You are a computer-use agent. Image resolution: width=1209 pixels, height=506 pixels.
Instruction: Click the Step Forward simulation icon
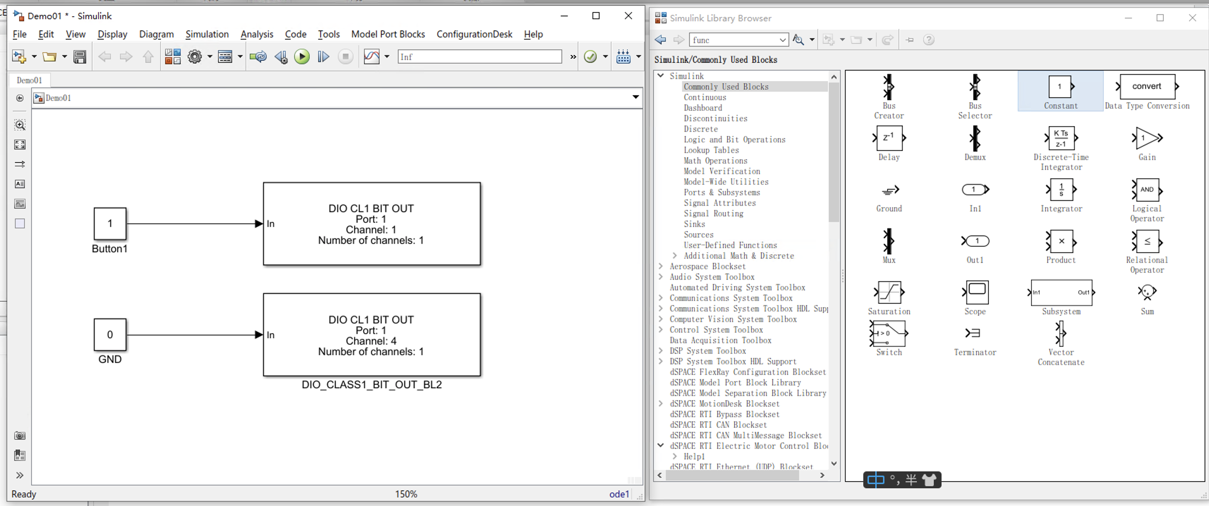[x=323, y=57]
